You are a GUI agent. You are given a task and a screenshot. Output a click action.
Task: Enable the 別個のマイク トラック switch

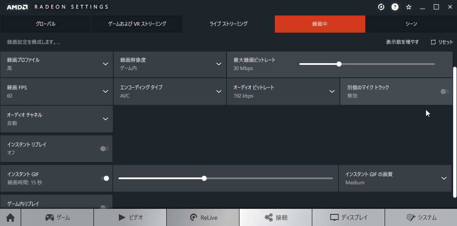coord(444,92)
